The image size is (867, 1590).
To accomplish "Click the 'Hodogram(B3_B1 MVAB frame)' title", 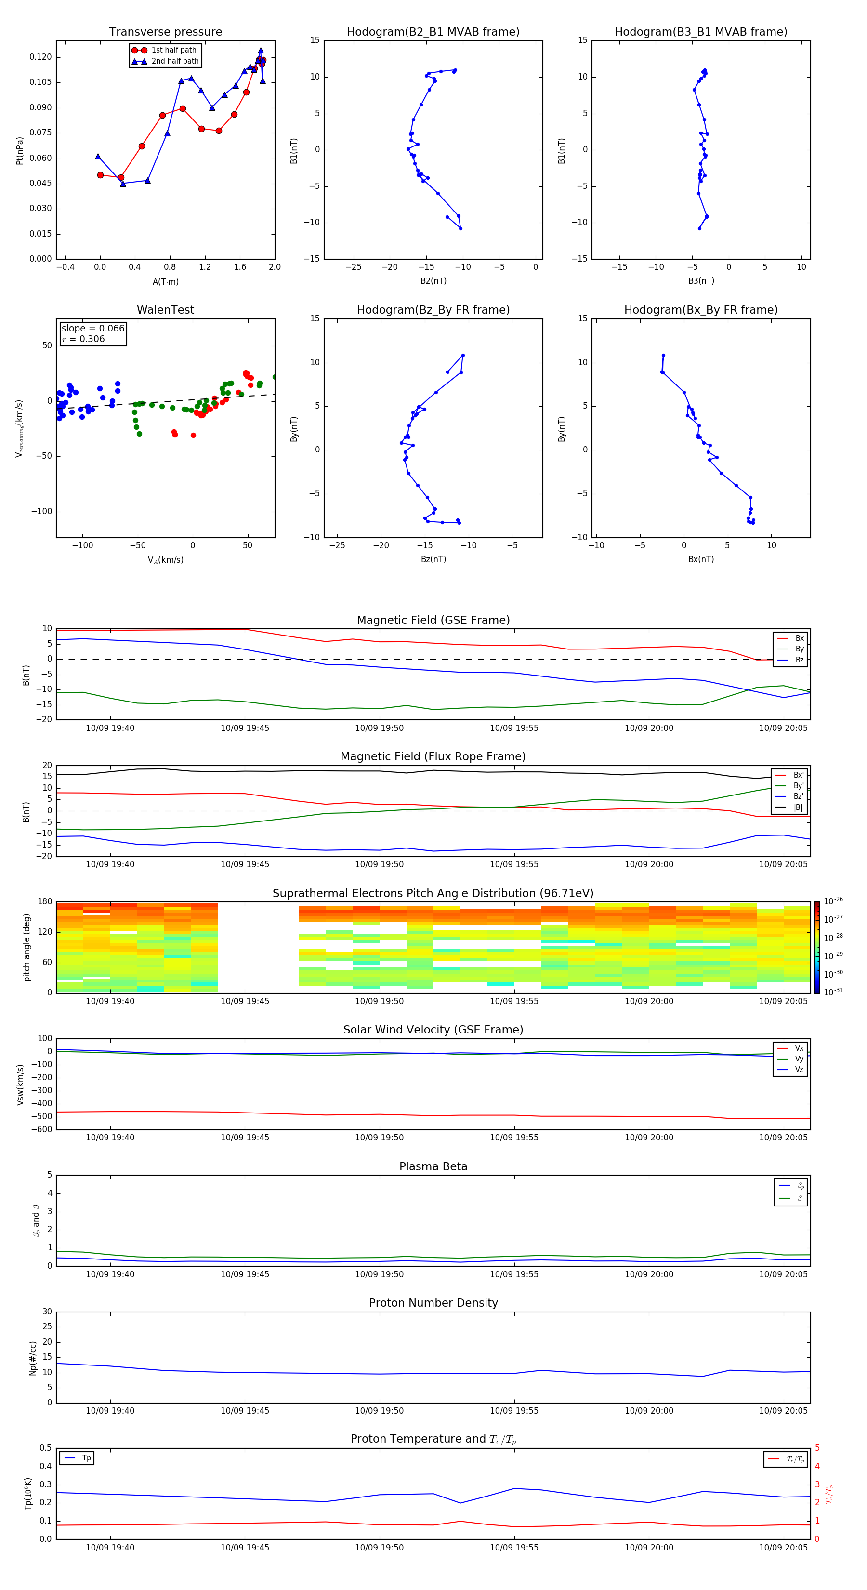I will [x=701, y=32].
